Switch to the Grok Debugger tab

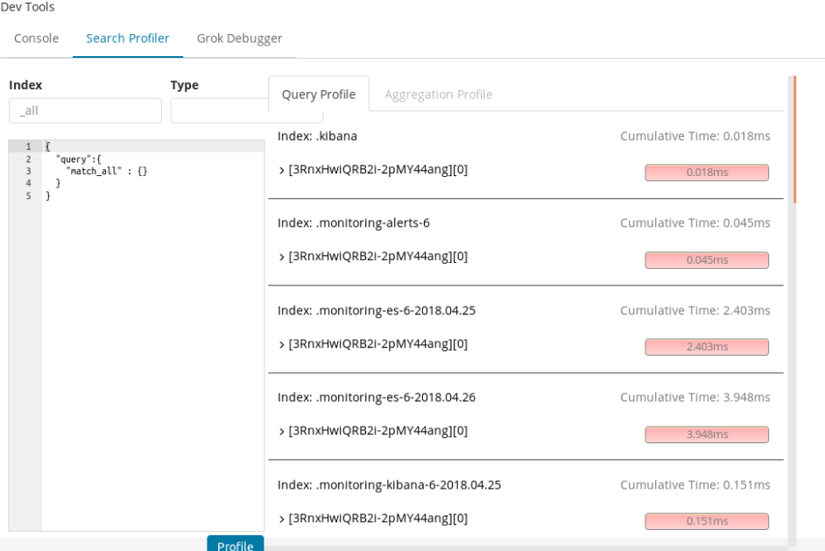click(x=239, y=39)
